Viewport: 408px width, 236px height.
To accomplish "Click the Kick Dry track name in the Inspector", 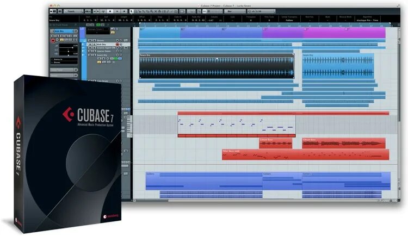I will click(64, 31).
